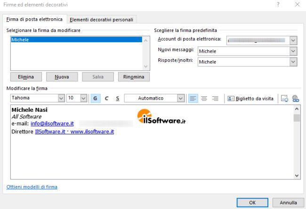Open the font size 10 dropdown
Image resolution: width=306 pixels, height=209 pixels.
click(83, 98)
